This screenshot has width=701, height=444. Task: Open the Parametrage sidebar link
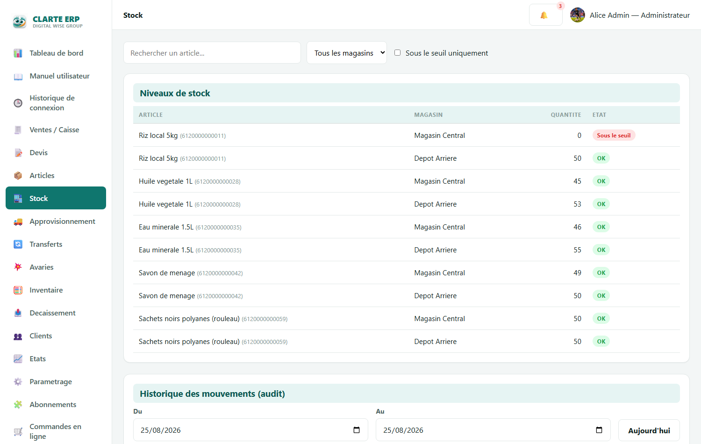56,382
